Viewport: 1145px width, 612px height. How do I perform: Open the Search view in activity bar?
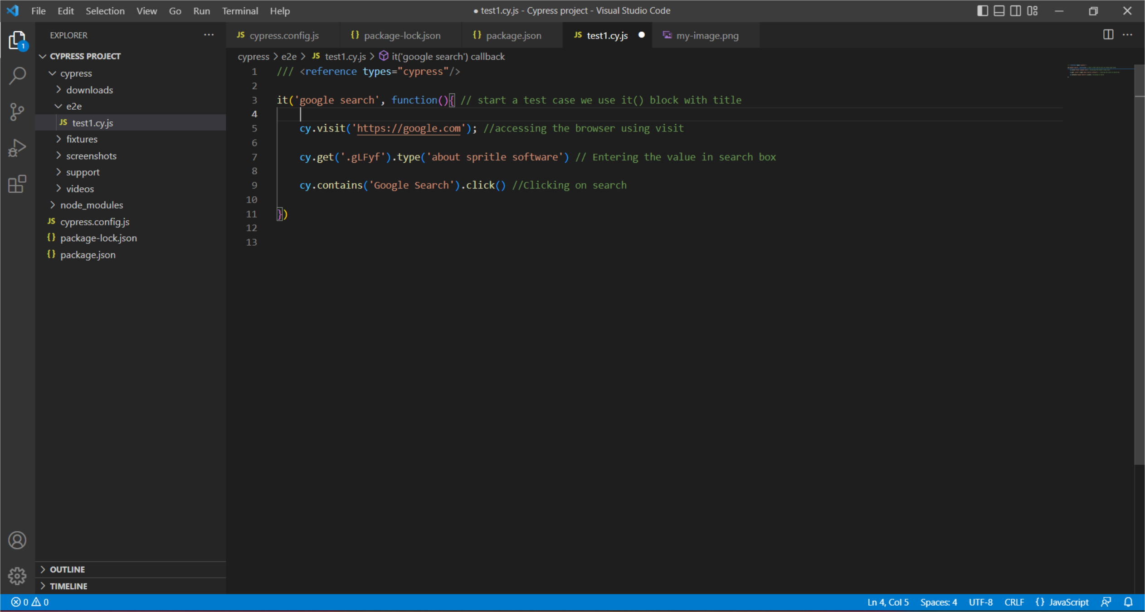[x=17, y=76]
